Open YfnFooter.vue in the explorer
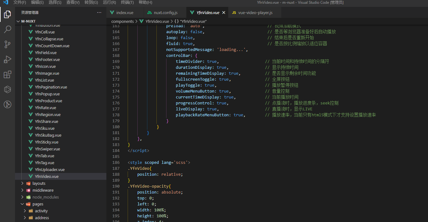The image size is (428, 222). click(61, 60)
